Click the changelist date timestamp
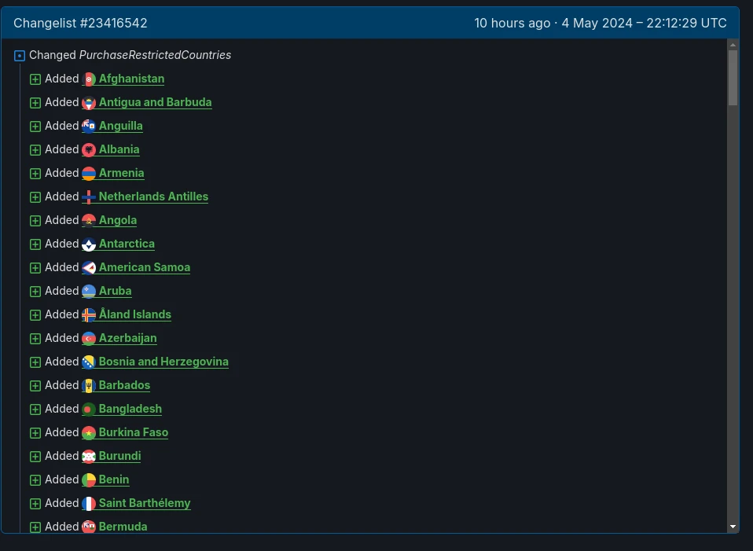Screen dimensions: 753x551 (x=601, y=23)
